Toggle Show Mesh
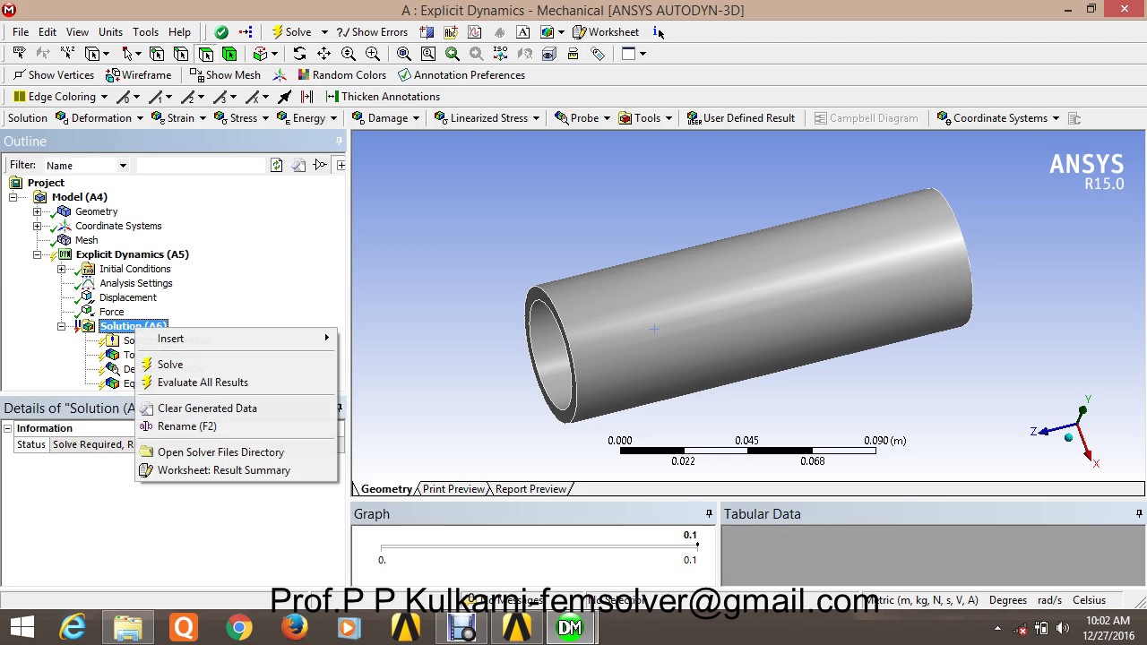The image size is (1147, 645). (225, 75)
